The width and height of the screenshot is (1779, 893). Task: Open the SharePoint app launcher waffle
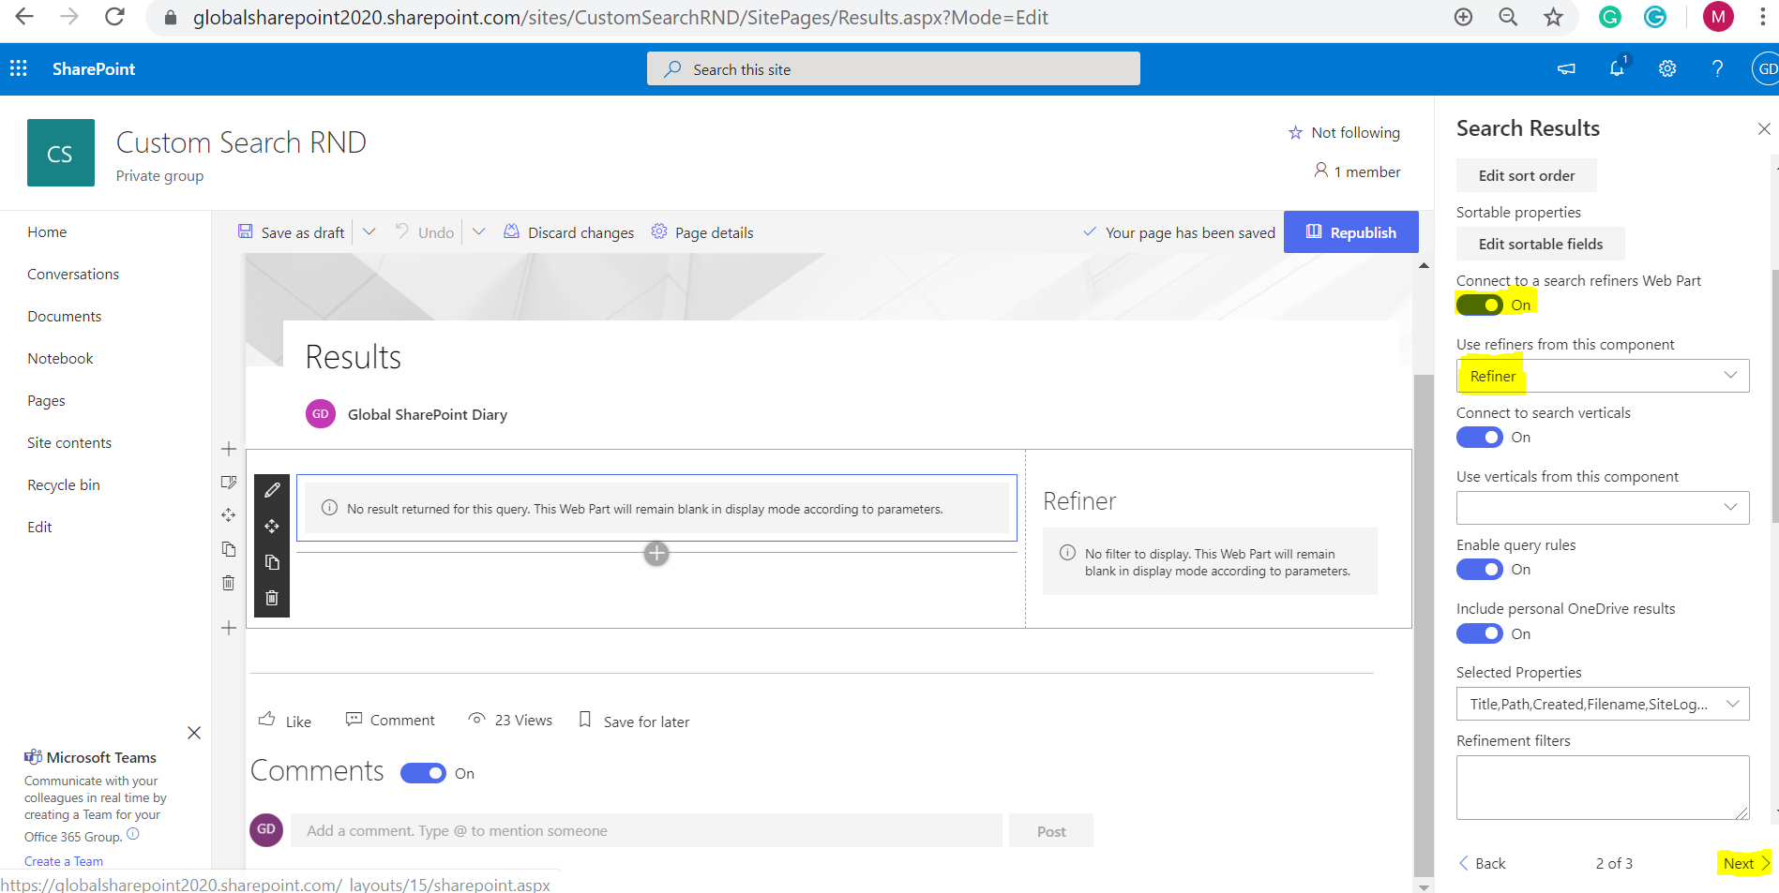click(x=19, y=68)
